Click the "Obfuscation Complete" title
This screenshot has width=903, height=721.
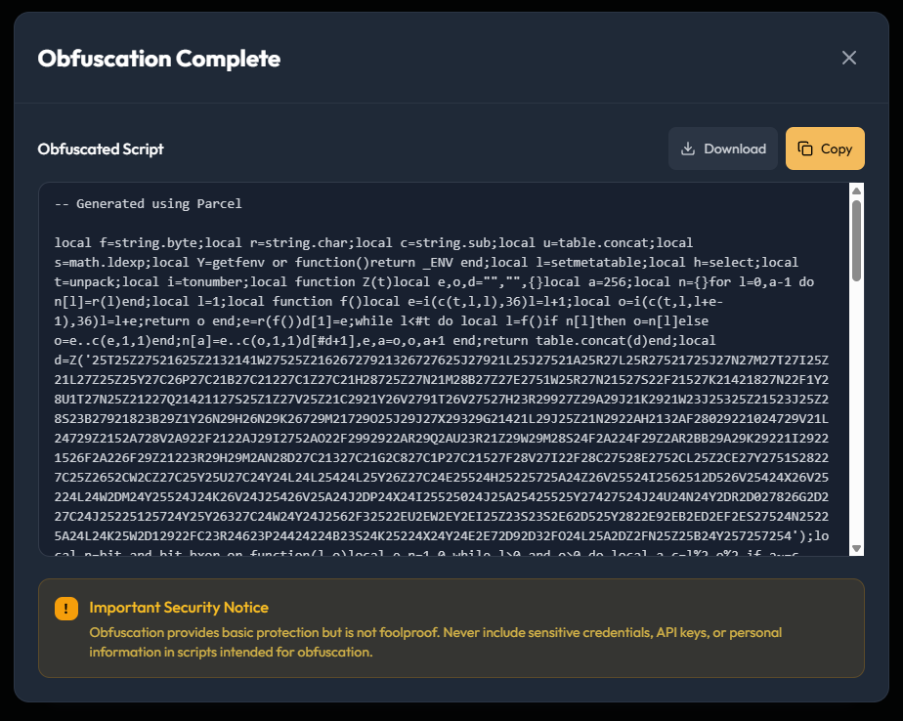(158, 59)
